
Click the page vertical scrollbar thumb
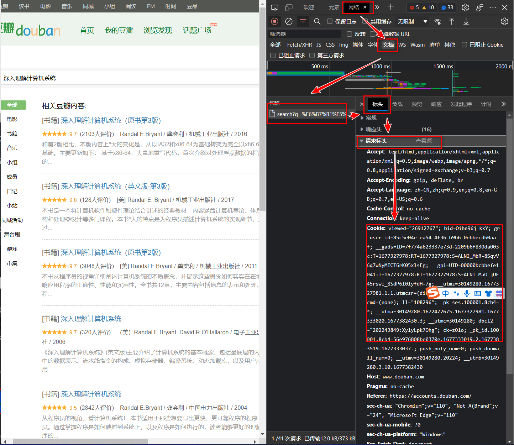click(263, 109)
